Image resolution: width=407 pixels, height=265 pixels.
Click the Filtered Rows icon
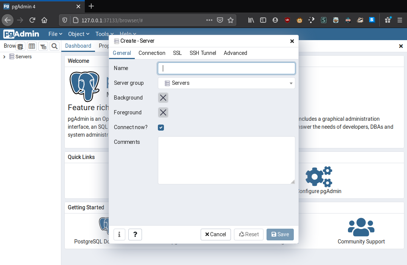(x=43, y=47)
